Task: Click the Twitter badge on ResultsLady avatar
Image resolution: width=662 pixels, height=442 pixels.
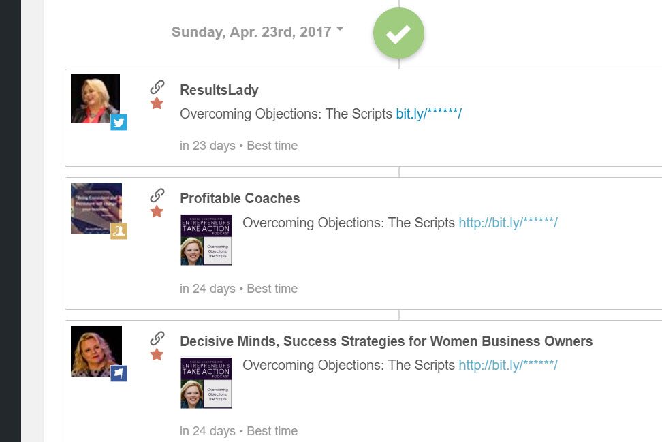Action: pyautogui.click(x=119, y=122)
